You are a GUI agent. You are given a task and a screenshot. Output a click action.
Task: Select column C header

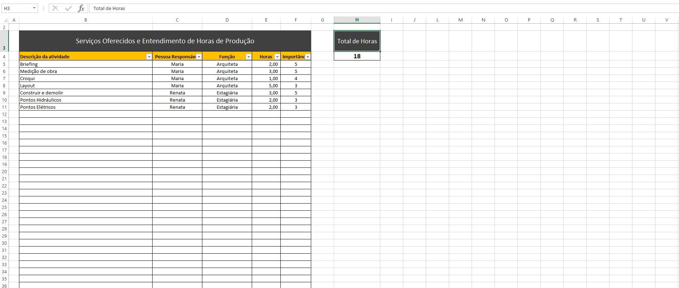[x=177, y=20]
